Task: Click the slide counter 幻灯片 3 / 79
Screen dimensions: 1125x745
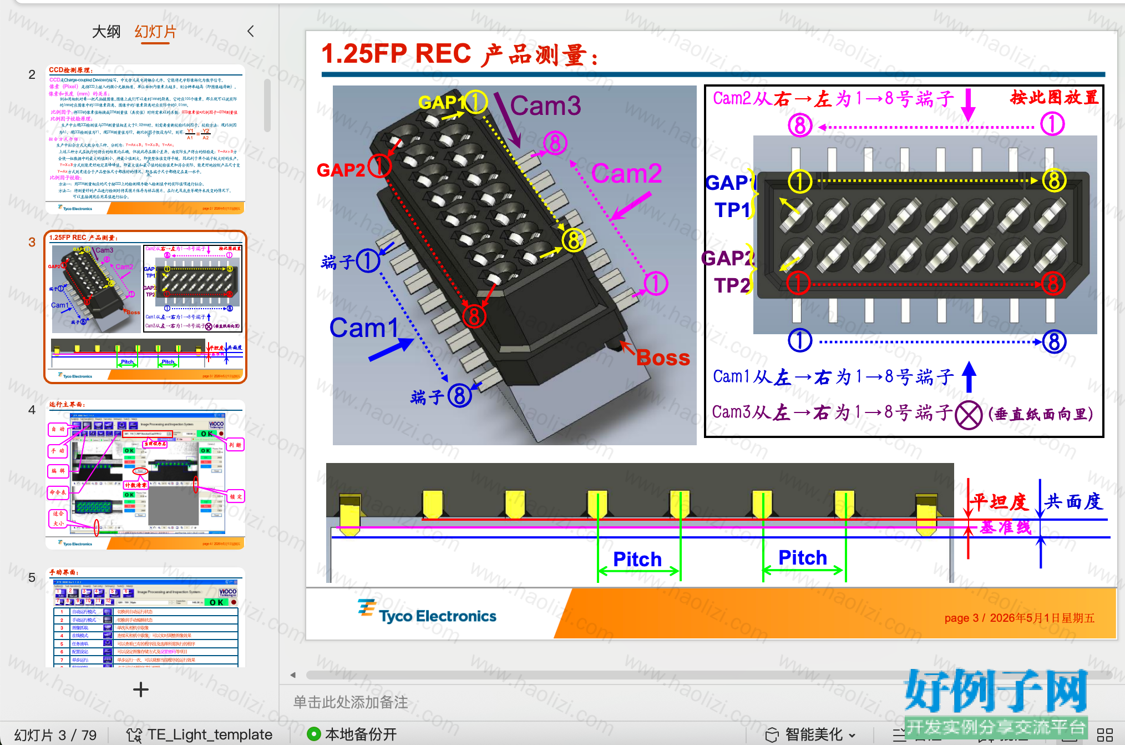Action: [55, 735]
